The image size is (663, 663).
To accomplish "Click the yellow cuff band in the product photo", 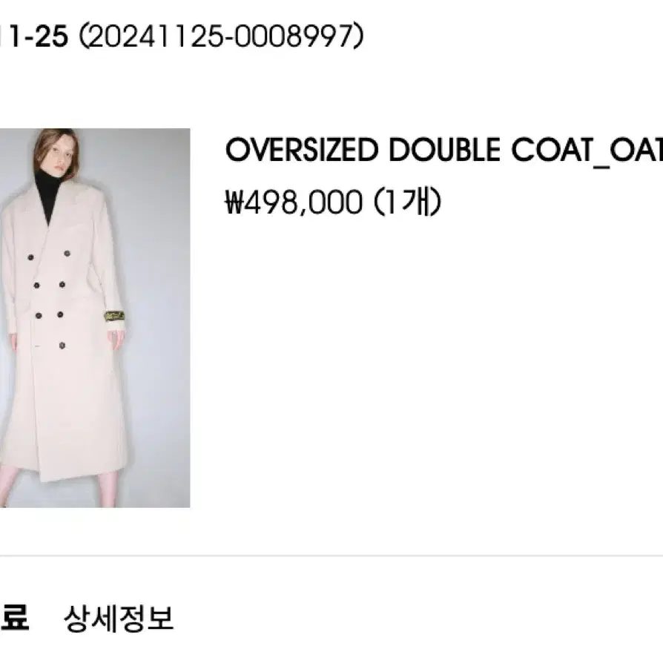I will (x=114, y=316).
